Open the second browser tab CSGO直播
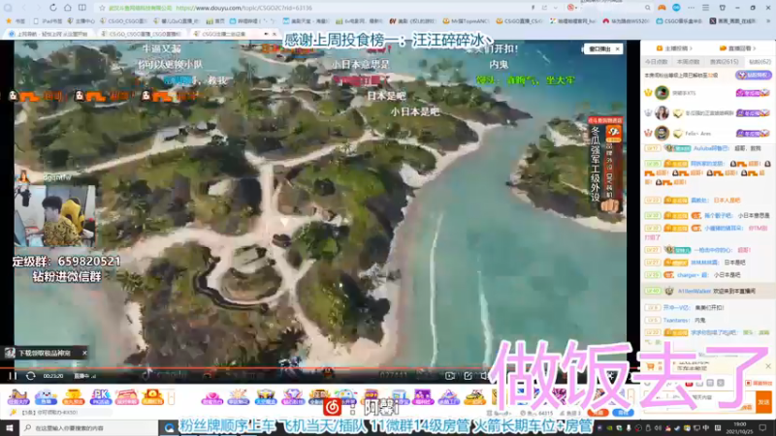This screenshot has height=436, width=776. point(141,34)
